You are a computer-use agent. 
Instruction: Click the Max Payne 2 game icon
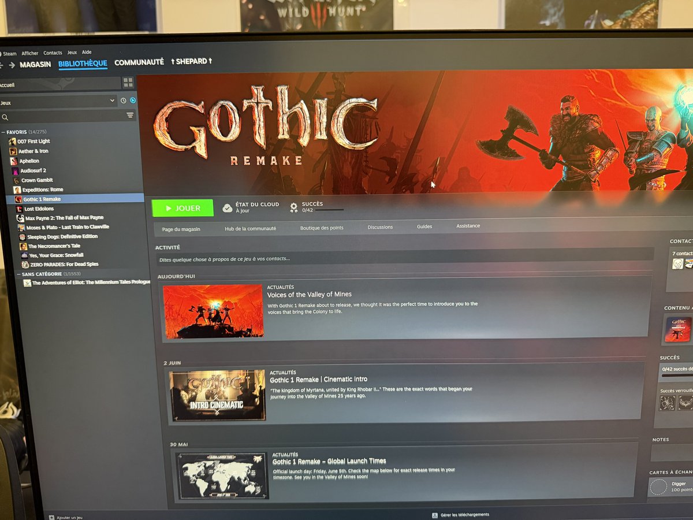(20, 218)
